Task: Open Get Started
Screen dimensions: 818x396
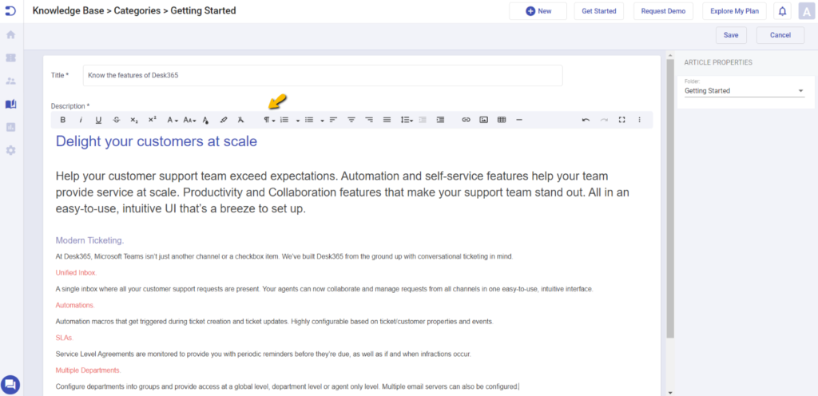Action: click(x=599, y=11)
